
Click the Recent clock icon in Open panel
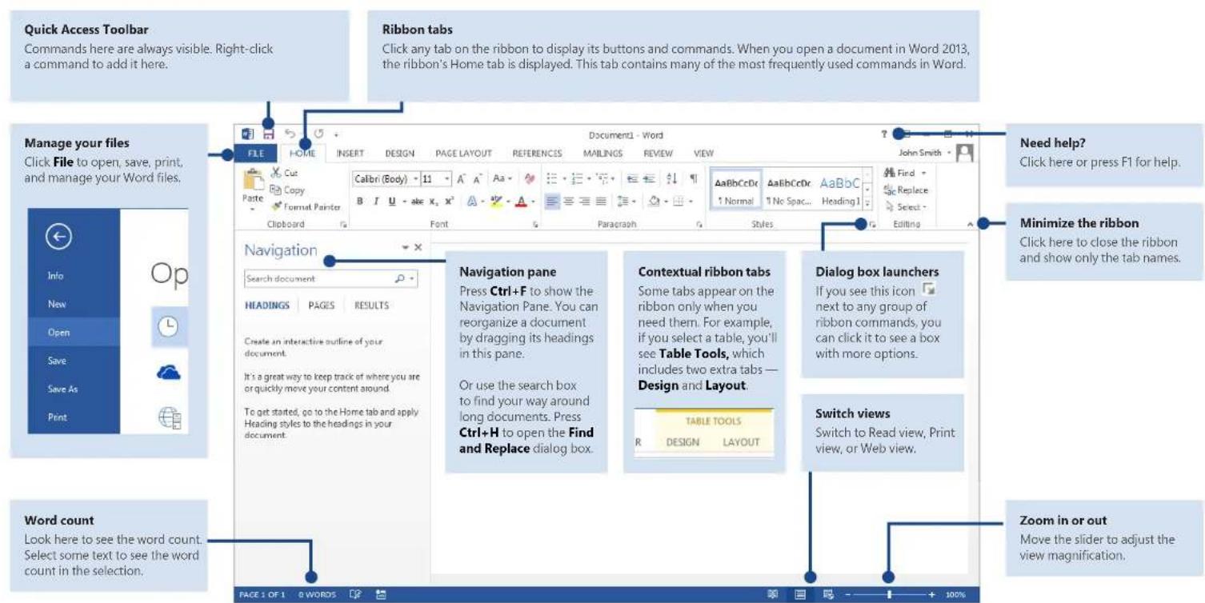[168, 326]
